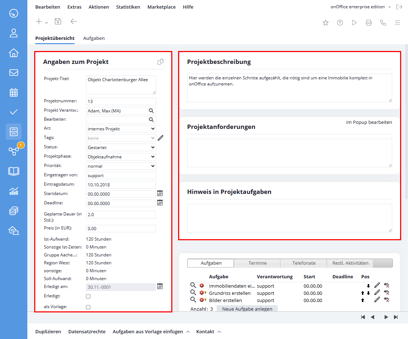Check the Erledigt checkbox
Screen dimensions: 408x339
pos(88,296)
